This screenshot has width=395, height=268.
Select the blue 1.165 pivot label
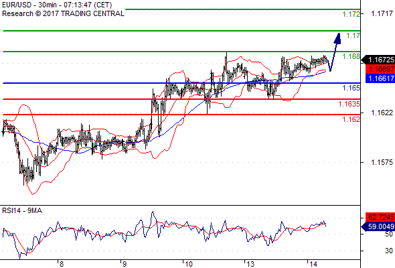click(351, 88)
